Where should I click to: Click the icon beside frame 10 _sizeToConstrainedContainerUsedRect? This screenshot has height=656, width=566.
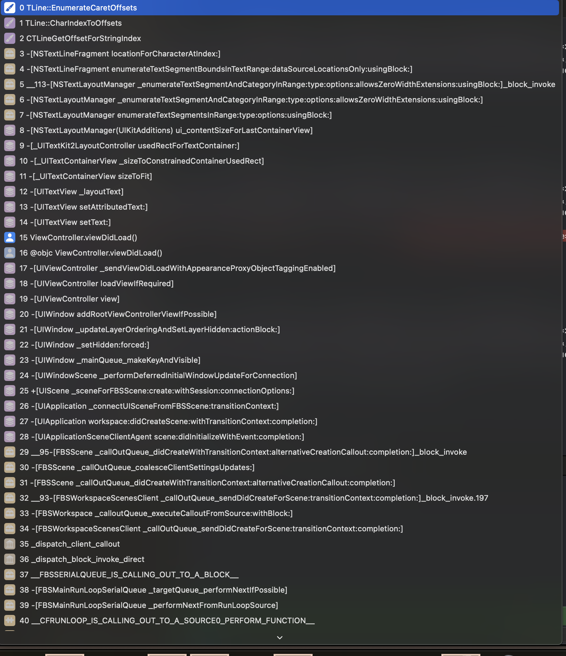tap(10, 161)
